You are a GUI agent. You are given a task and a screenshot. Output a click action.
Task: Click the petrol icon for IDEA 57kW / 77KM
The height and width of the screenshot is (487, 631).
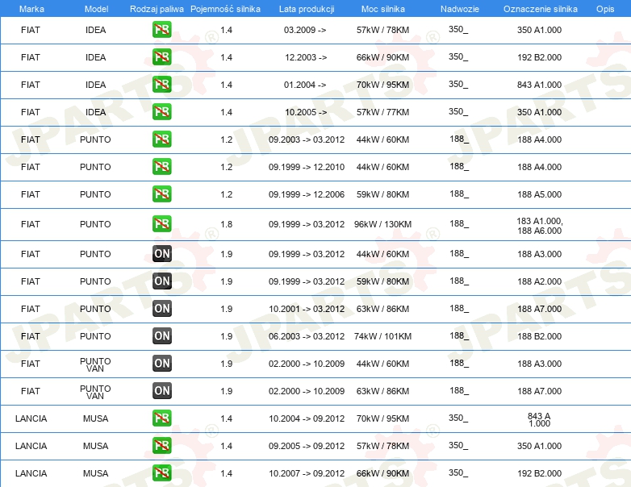coord(161,111)
